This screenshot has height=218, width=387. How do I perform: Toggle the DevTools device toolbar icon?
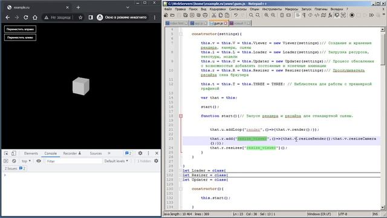click(x=13, y=153)
